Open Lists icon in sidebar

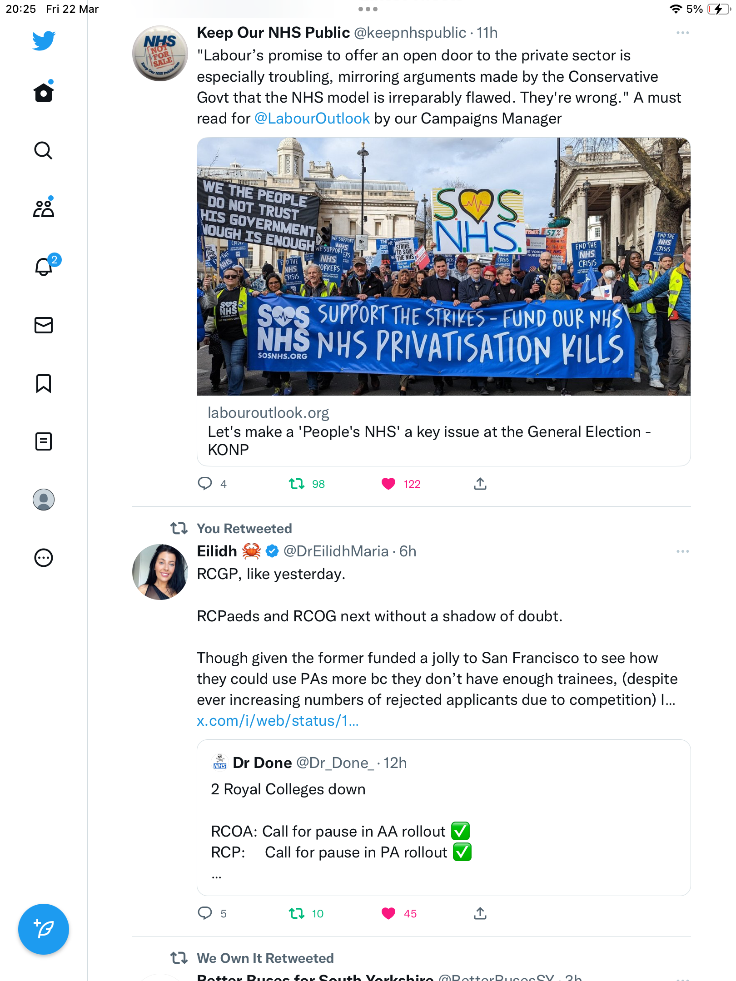tap(44, 441)
